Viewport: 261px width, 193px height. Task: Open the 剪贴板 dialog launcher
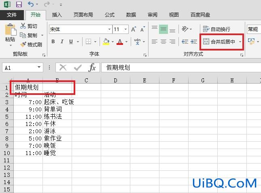(x=44, y=55)
